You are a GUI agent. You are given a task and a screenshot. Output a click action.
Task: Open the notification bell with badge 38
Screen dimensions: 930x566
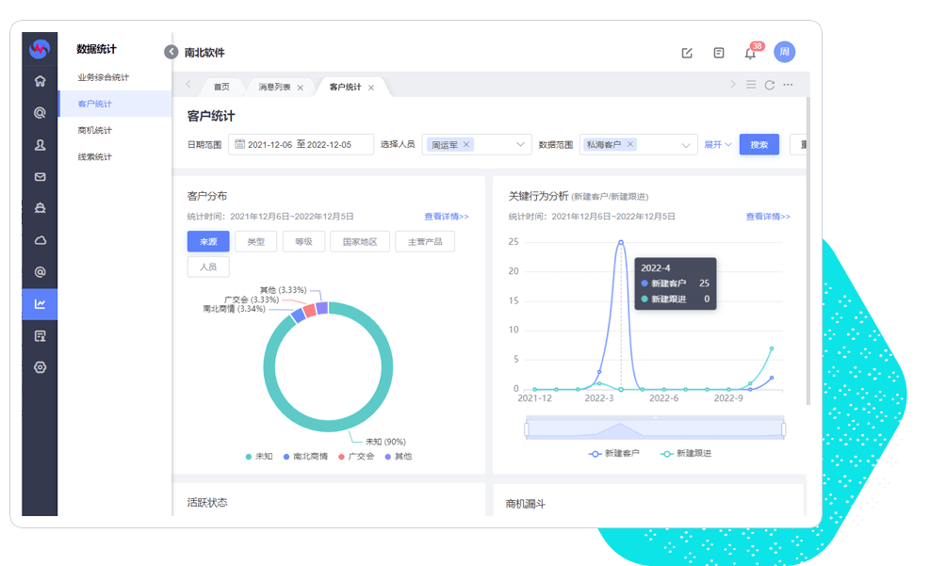(750, 53)
